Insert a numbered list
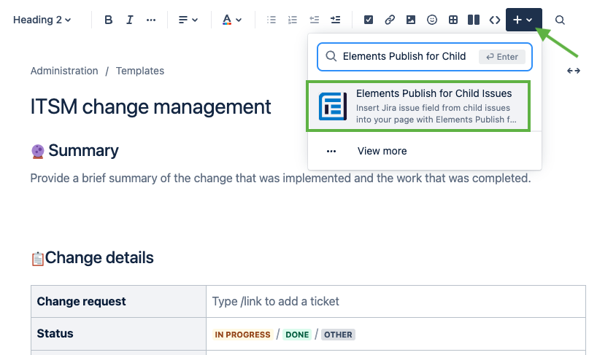This screenshot has width=589, height=355. (293, 20)
